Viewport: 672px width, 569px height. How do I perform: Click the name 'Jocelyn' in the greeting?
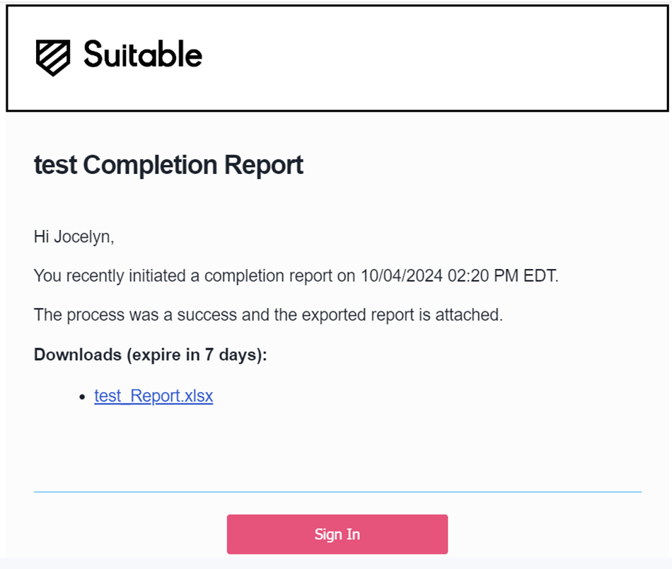coord(82,236)
